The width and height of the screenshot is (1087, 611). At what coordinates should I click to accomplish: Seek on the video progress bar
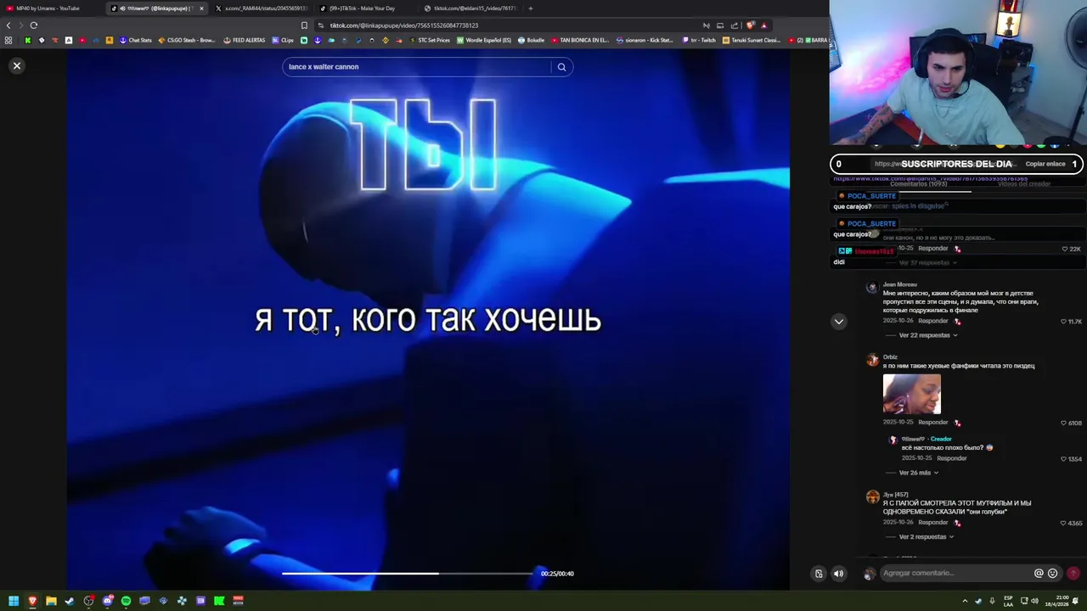tap(408, 574)
